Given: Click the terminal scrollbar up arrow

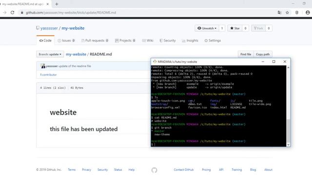Looking at the screenshot, I should click(x=288, y=68).
